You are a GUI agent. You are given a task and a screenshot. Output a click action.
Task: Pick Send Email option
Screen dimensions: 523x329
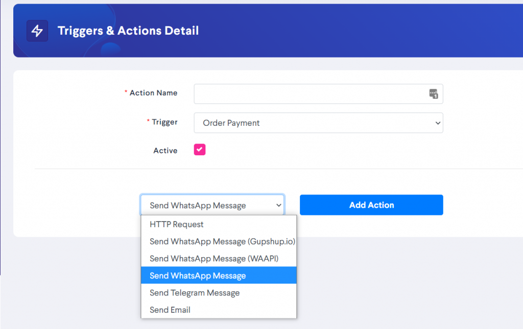219,310
